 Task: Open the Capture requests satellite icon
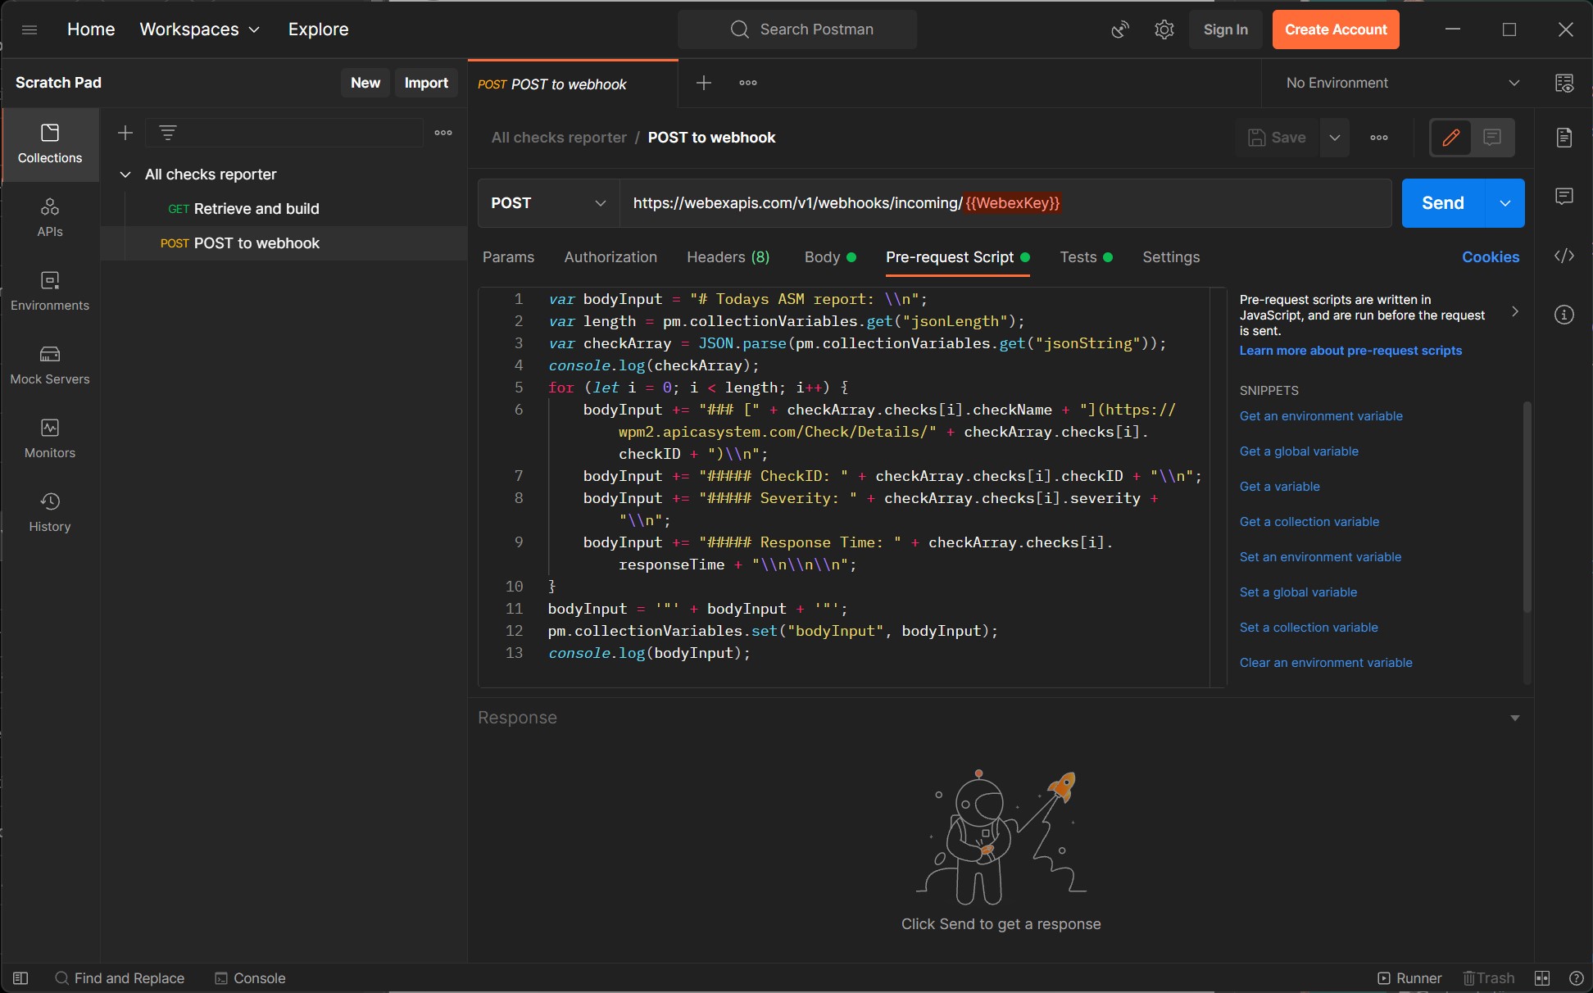tap(1119, 29)
